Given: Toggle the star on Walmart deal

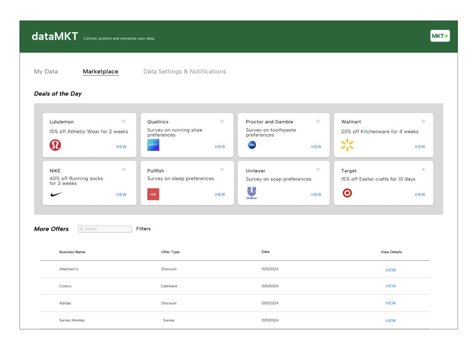Looking at the screenshot, I should pos(423,121).
